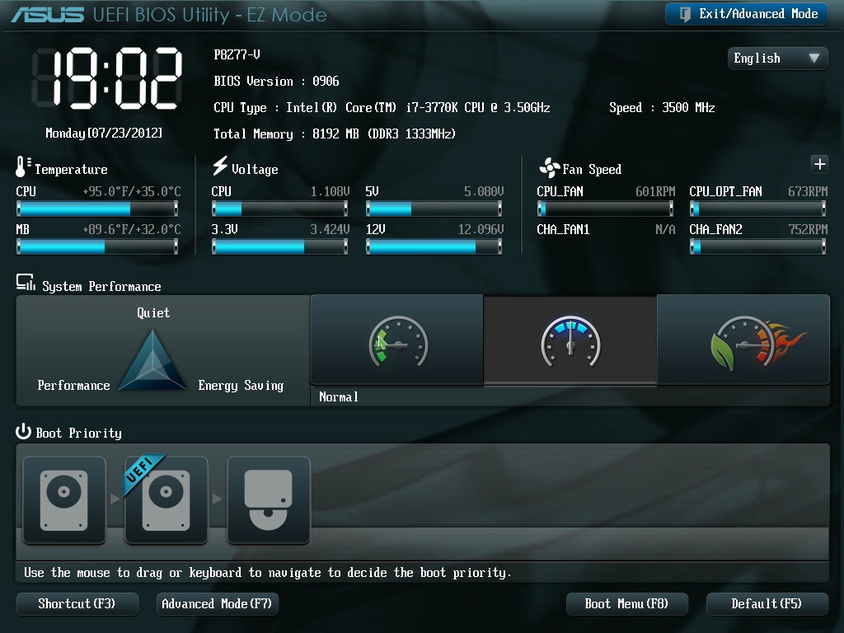Click the ASUS logo

[x=47, y=15]
